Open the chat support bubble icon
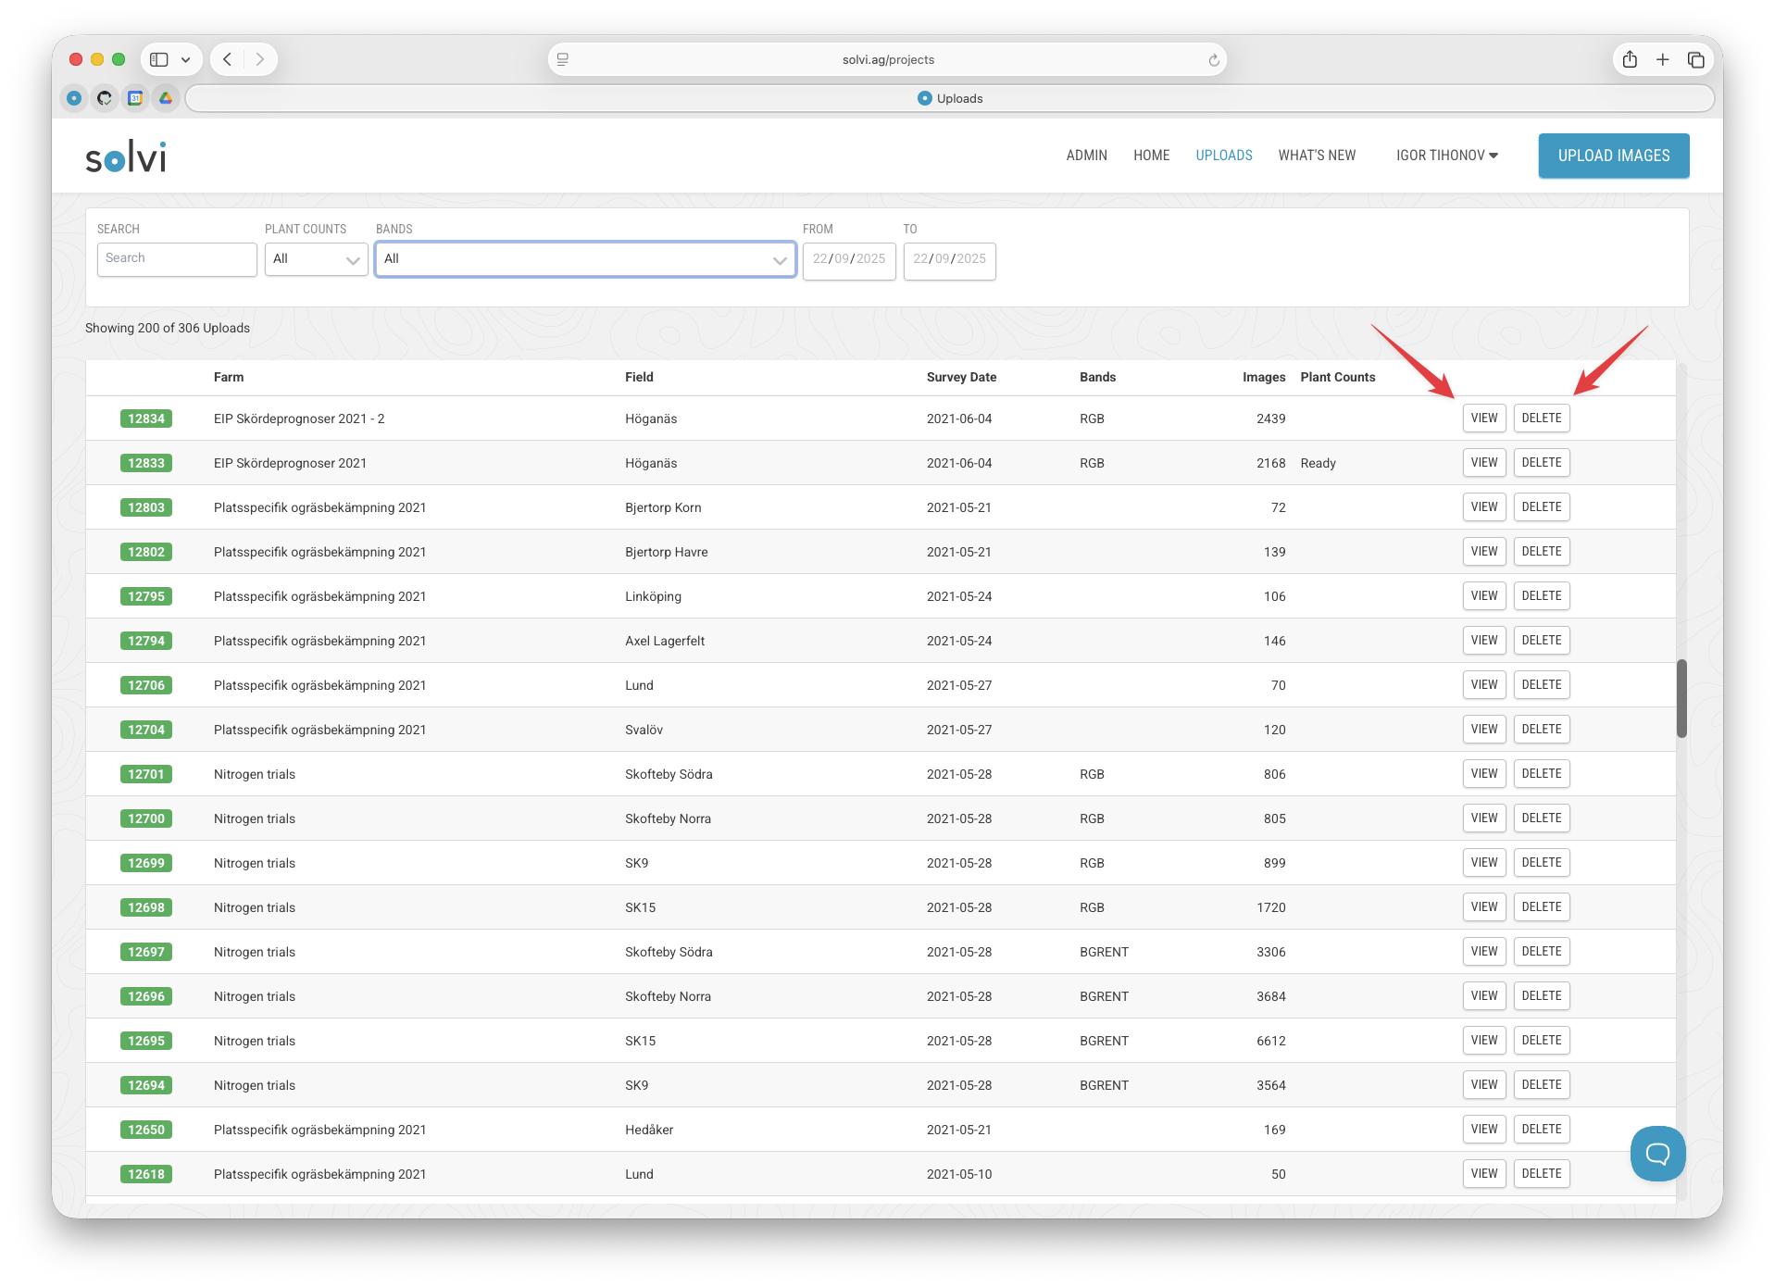This screenshot has height=1287, width=1775. (x=1657, y=1153)
